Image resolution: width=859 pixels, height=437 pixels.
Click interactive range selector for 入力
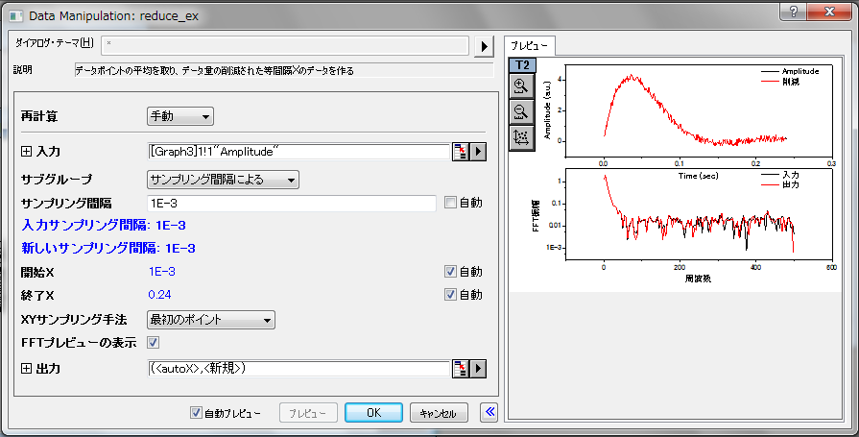coord(461,152)
